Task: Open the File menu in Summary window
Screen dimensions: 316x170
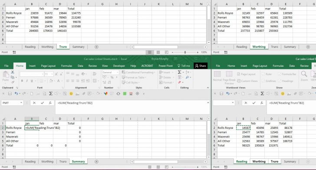Action: click(7, 66)
